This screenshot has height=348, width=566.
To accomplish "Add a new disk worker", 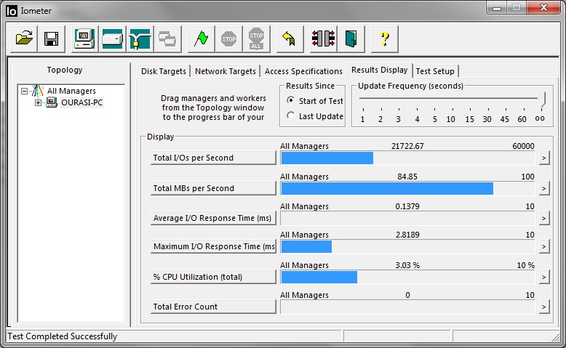I will [x=112, y=39].
